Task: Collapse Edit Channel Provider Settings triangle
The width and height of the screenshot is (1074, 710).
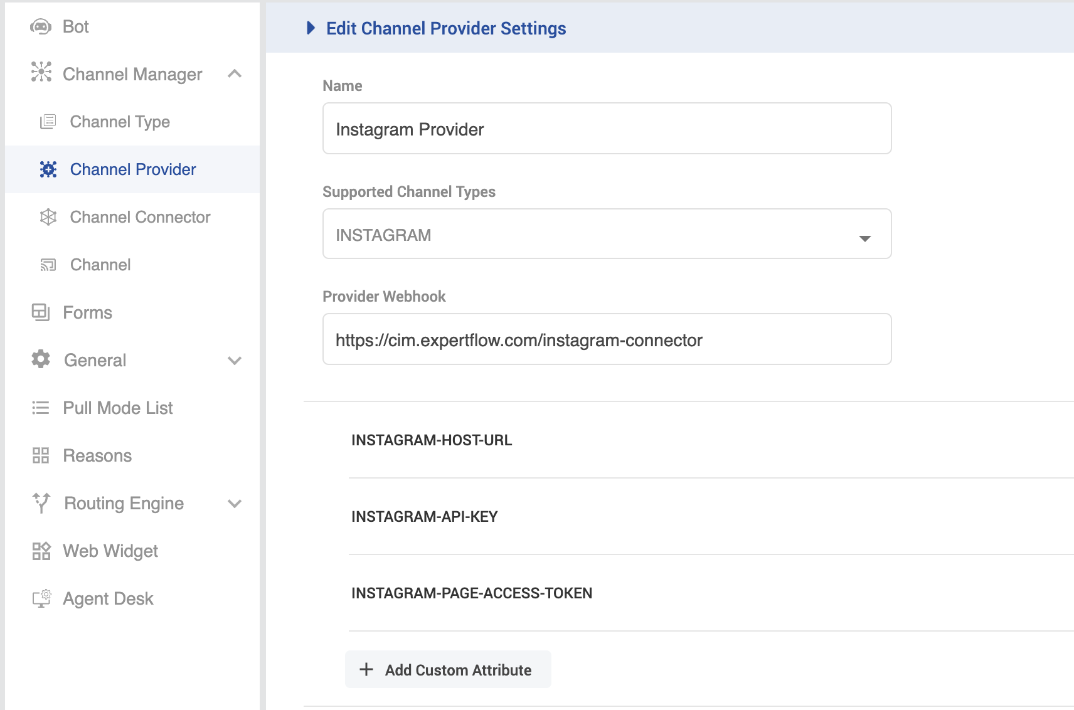Action: coord(311,28)
